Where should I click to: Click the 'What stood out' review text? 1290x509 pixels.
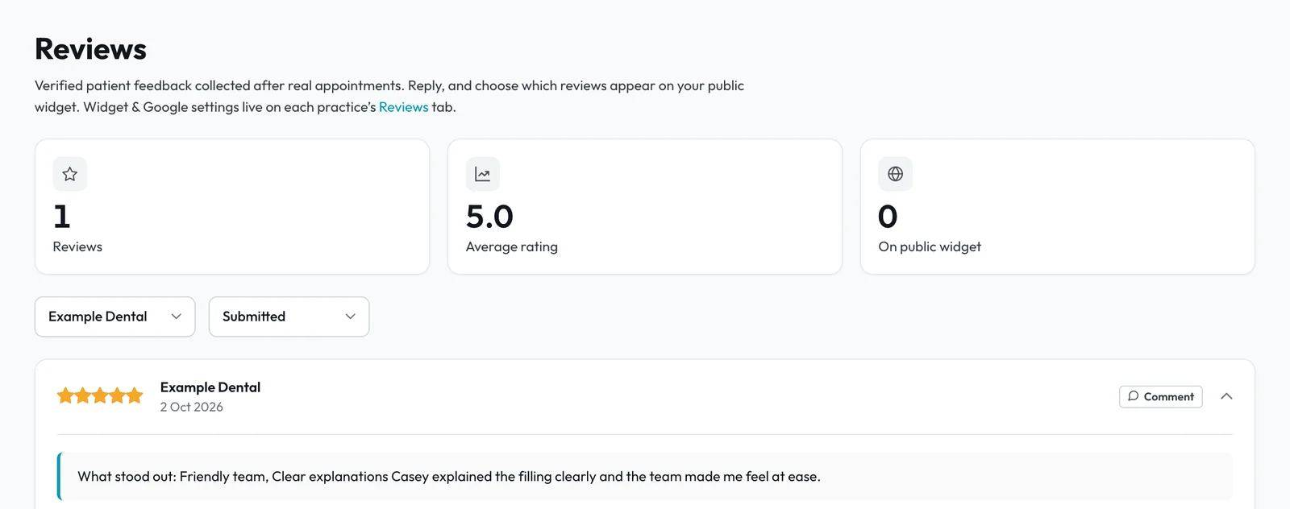tap(449, 477)
